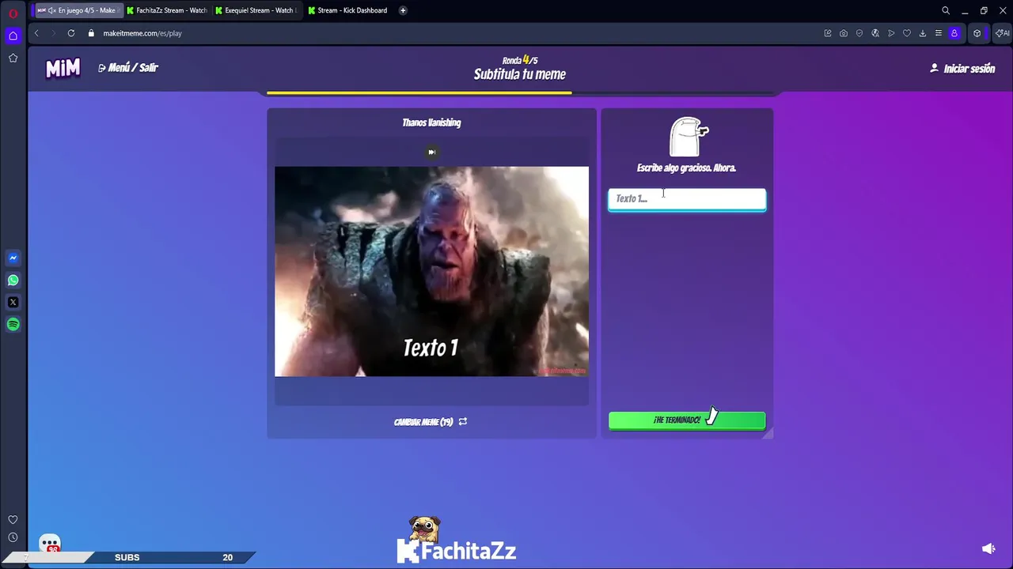Click Menú / Salir to exit game

coord(128,68)
